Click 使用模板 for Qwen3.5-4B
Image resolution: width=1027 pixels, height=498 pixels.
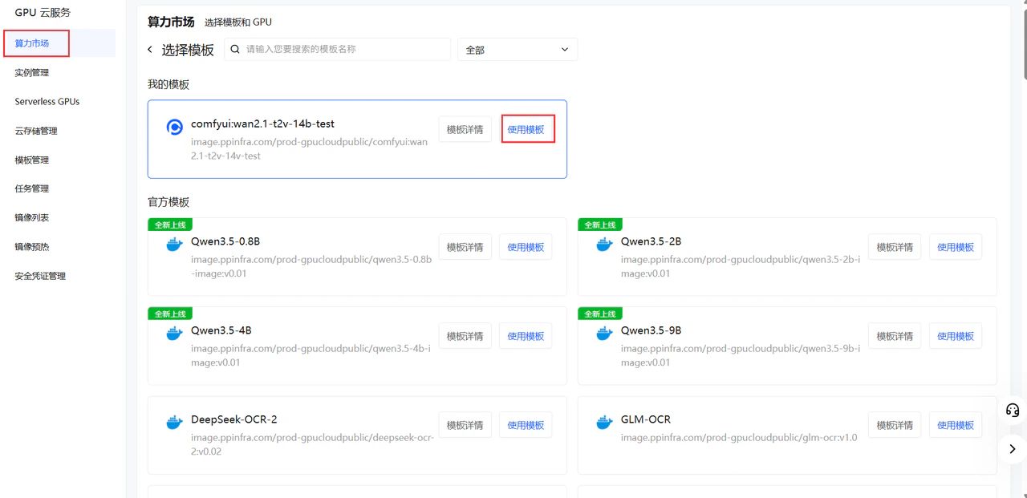pyautogui.click(x=526, y=336)
